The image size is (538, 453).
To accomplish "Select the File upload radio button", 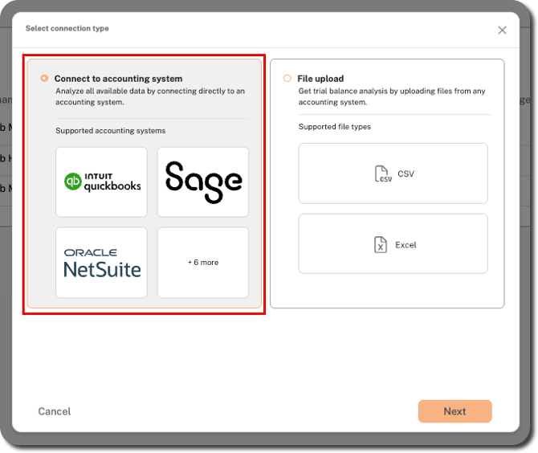I will click(x=287, y=78).
